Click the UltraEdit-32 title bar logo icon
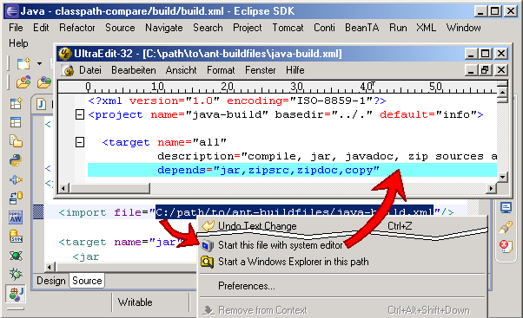523x318 pixels. coord(65,54)
